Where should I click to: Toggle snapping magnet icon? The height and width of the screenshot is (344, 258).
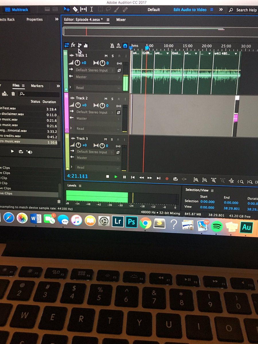tap(125, 46)
